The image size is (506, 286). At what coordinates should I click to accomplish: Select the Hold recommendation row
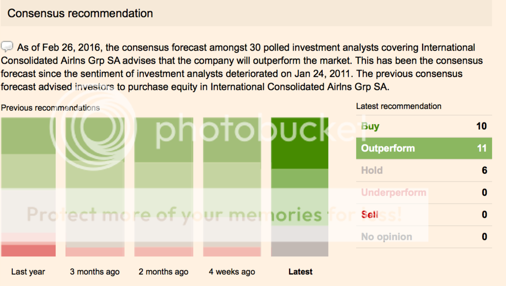(x=423, y=170)
